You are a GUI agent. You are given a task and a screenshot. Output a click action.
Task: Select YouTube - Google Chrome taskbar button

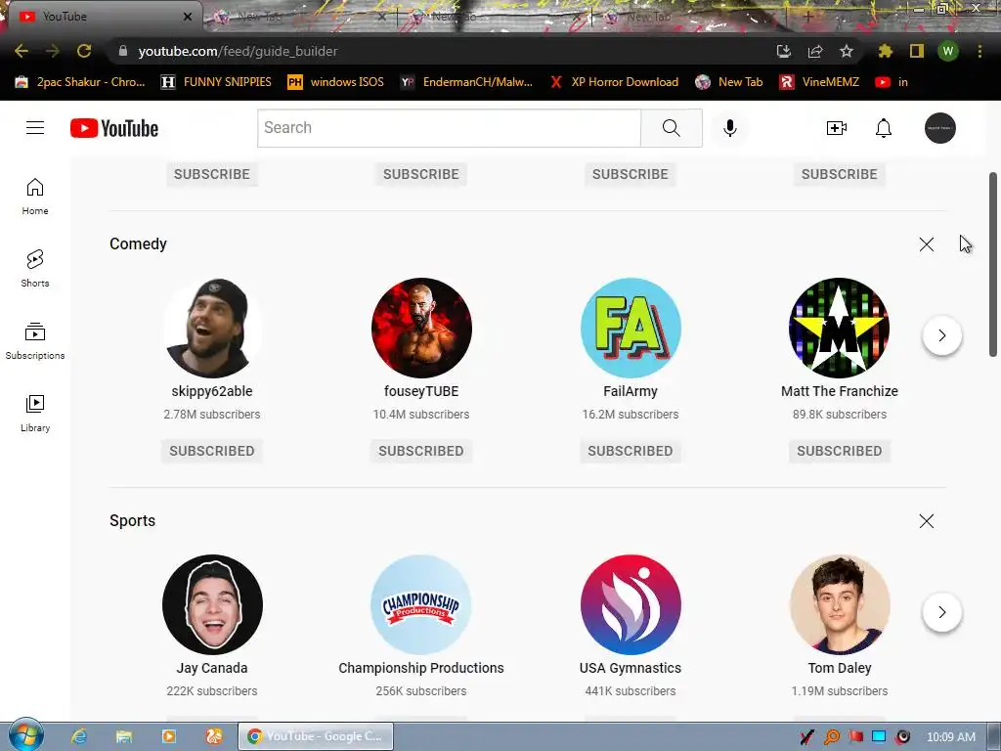coord(316,736)
